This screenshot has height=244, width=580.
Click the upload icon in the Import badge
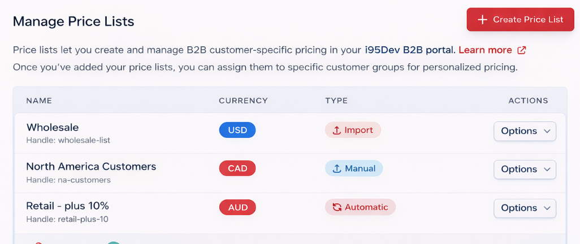coord(336,130)
